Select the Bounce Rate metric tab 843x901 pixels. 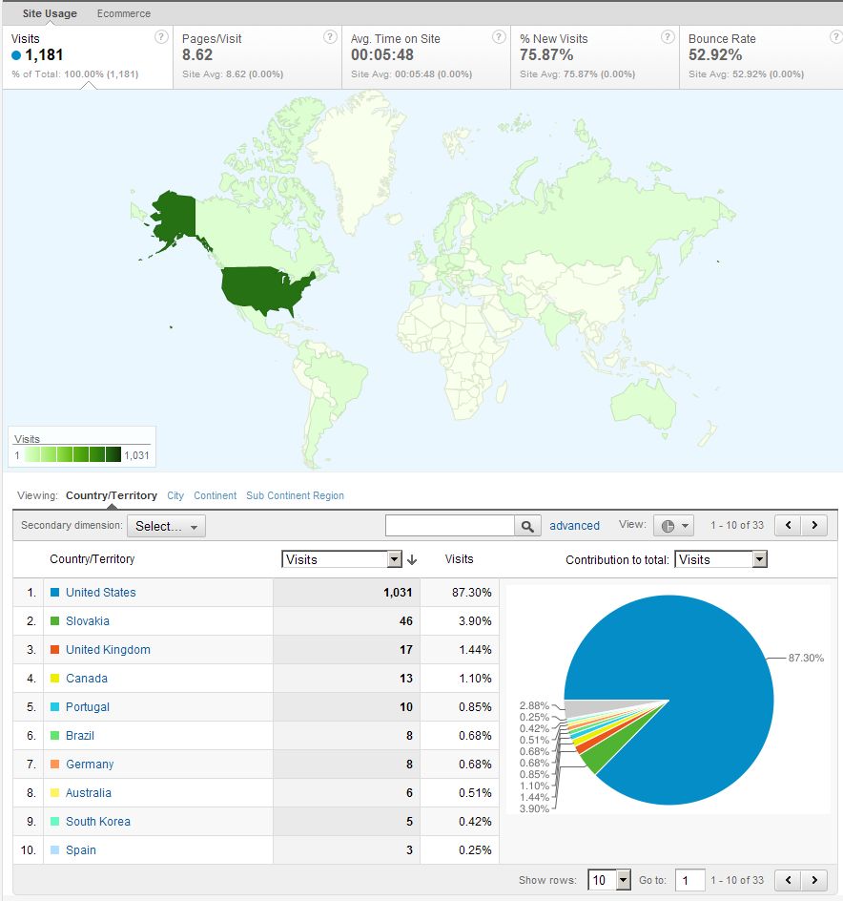coord(761,57)
